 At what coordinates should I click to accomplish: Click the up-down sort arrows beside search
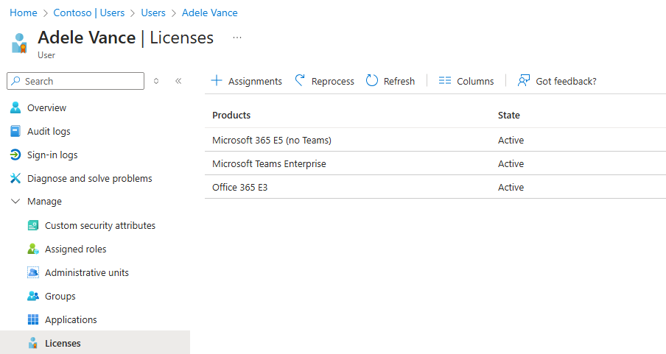point(156,81)
